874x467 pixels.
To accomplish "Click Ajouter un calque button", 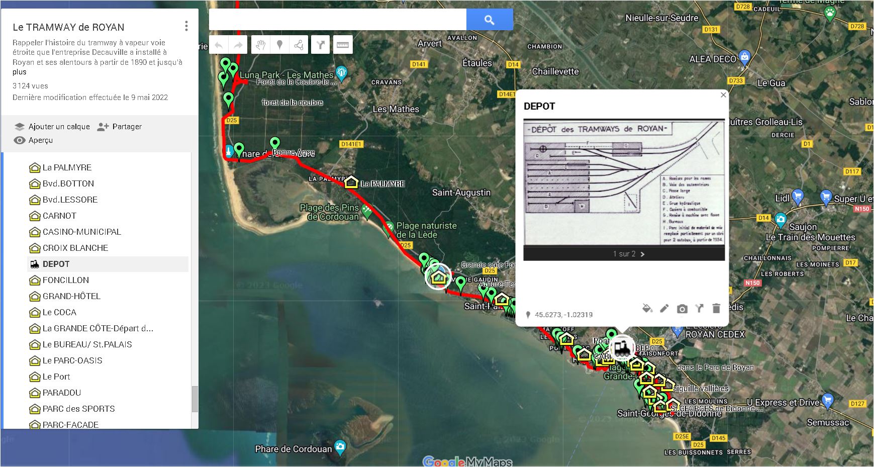I will [52, 127].
